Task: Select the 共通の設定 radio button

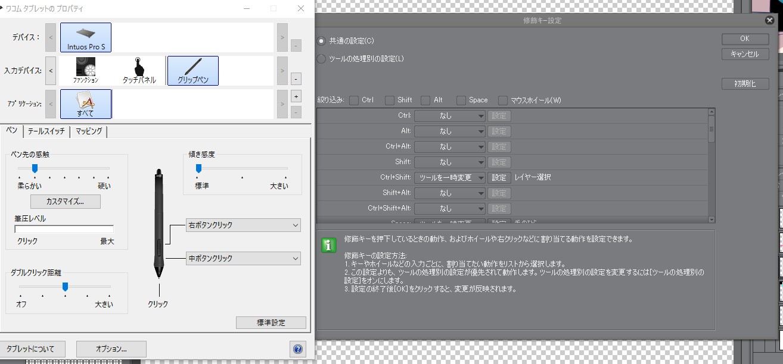Action: (x=322, y=41)
